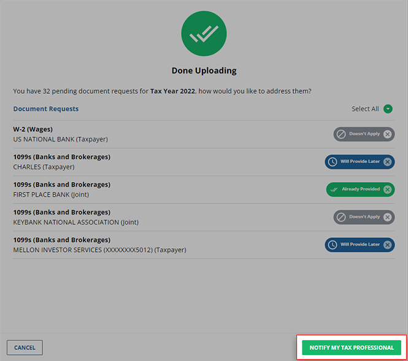The image size is (408, 361).
Task: Clear Will Provide Later on Mellon Investor Services
Action: [388, 245]
